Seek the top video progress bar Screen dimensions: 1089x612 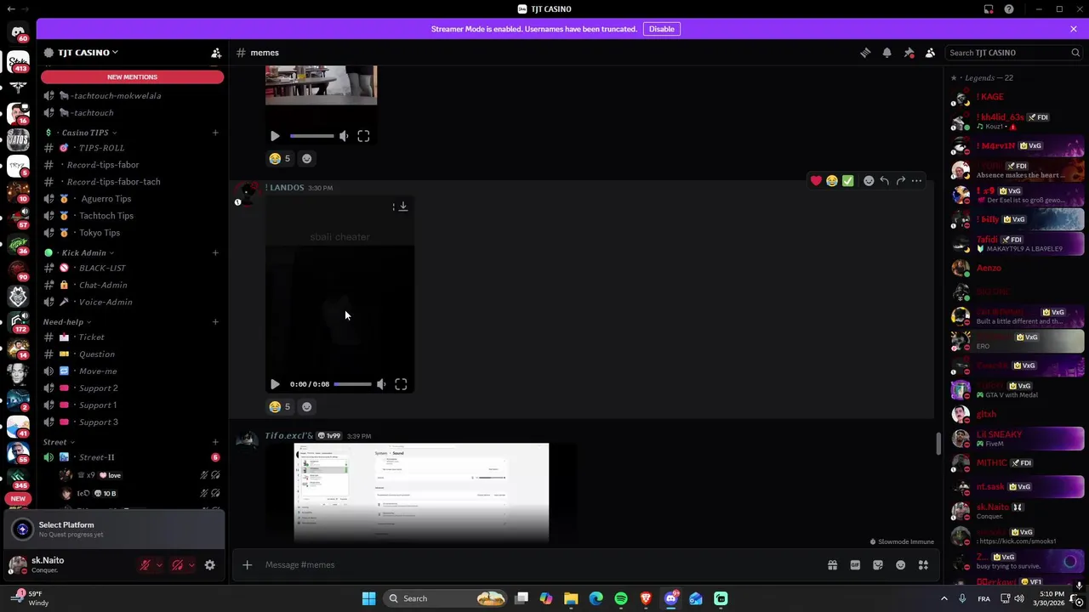click(311, 136)
